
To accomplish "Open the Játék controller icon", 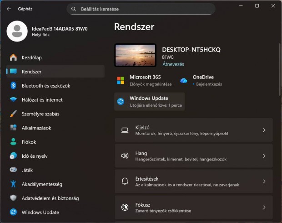I will tap(13, 170).
